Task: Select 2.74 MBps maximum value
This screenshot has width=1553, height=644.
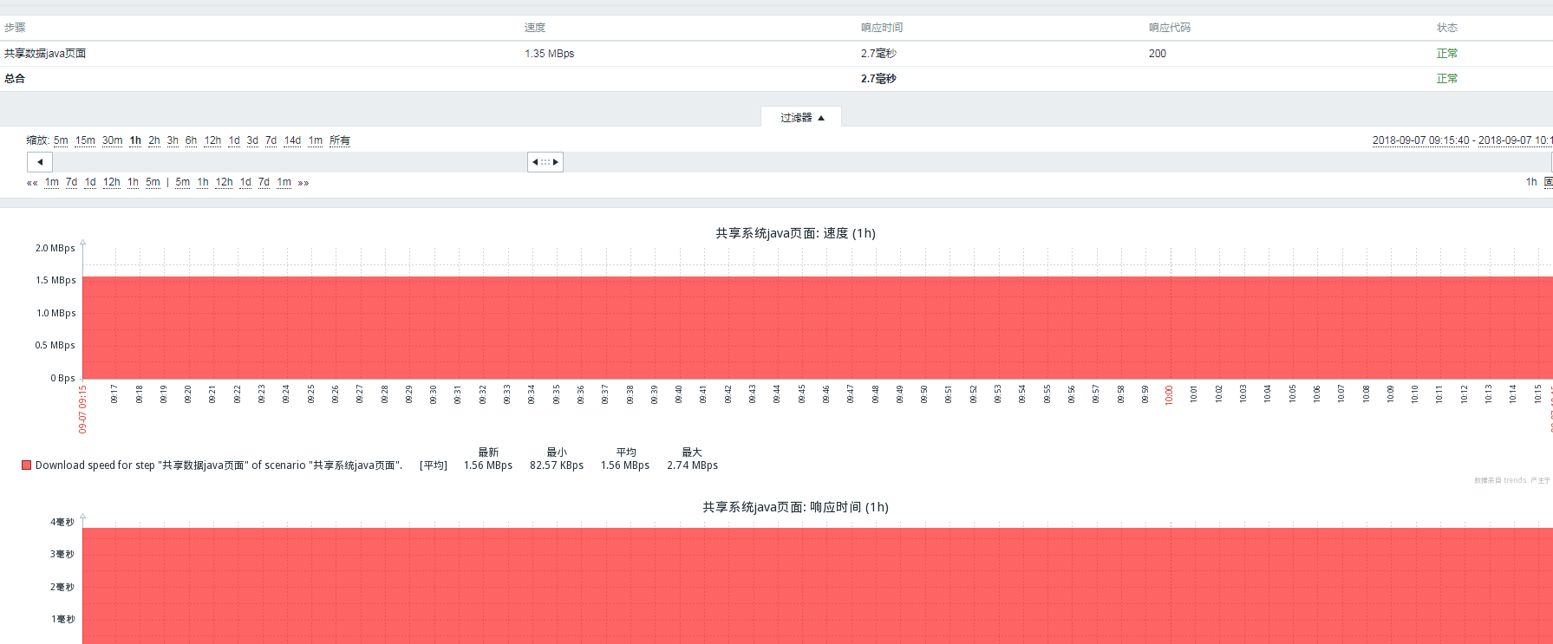Action: pyautogui.click(x=692, y=465)
